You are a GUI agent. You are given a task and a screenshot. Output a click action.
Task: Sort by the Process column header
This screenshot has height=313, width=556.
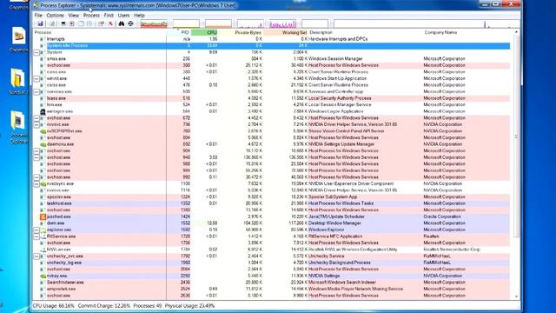tap(100, 32)
